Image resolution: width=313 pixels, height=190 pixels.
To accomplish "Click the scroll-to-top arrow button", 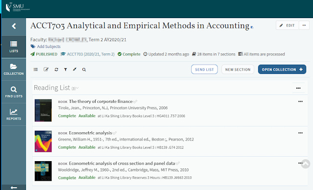I will click(x=306, y=164).
